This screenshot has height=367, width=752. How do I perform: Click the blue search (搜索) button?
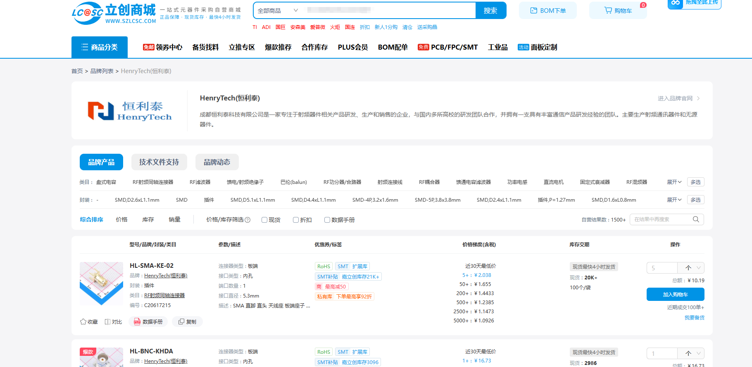[x=491, y=11]
